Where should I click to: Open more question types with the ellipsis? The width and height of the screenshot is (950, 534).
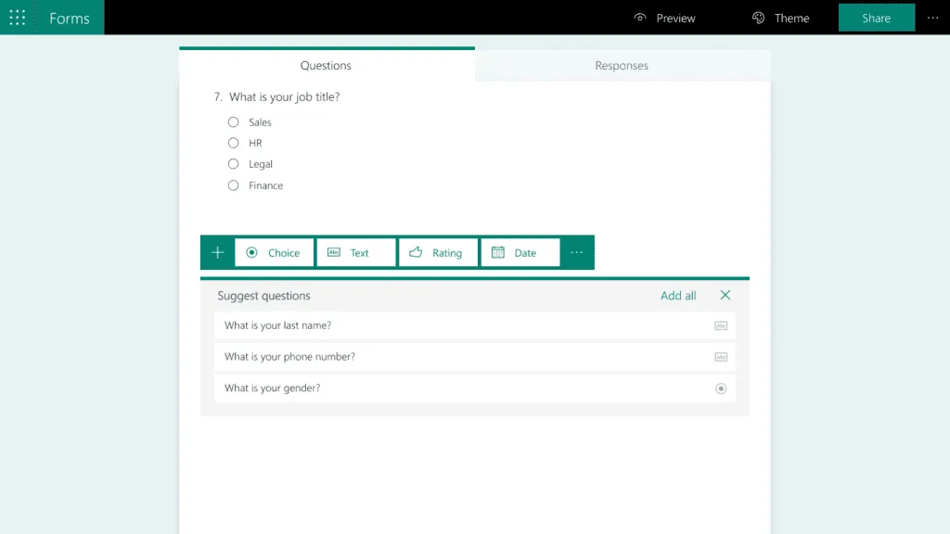(576, 252)
